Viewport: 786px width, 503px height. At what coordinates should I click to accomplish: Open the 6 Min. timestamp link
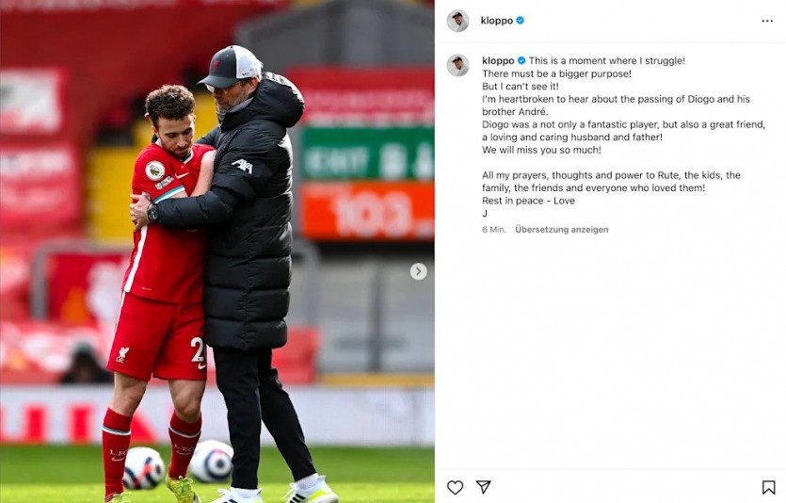tap(494, 229)
